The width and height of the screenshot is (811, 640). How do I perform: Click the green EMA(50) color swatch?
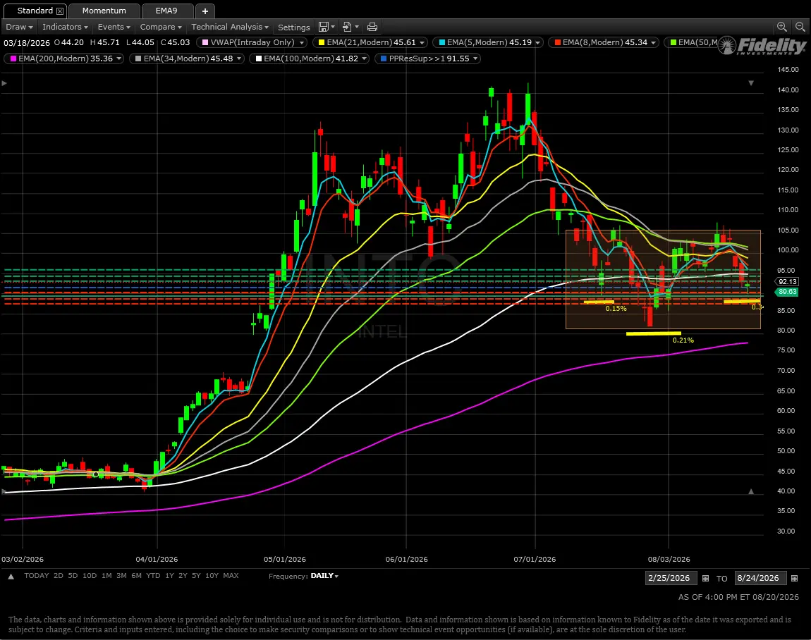tap(673, 42)
